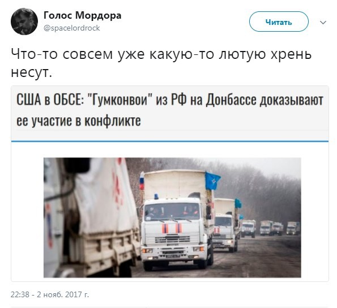
Task: Select the tweet text starting with Что-то совсем
Action: click(x=161, y=63)
